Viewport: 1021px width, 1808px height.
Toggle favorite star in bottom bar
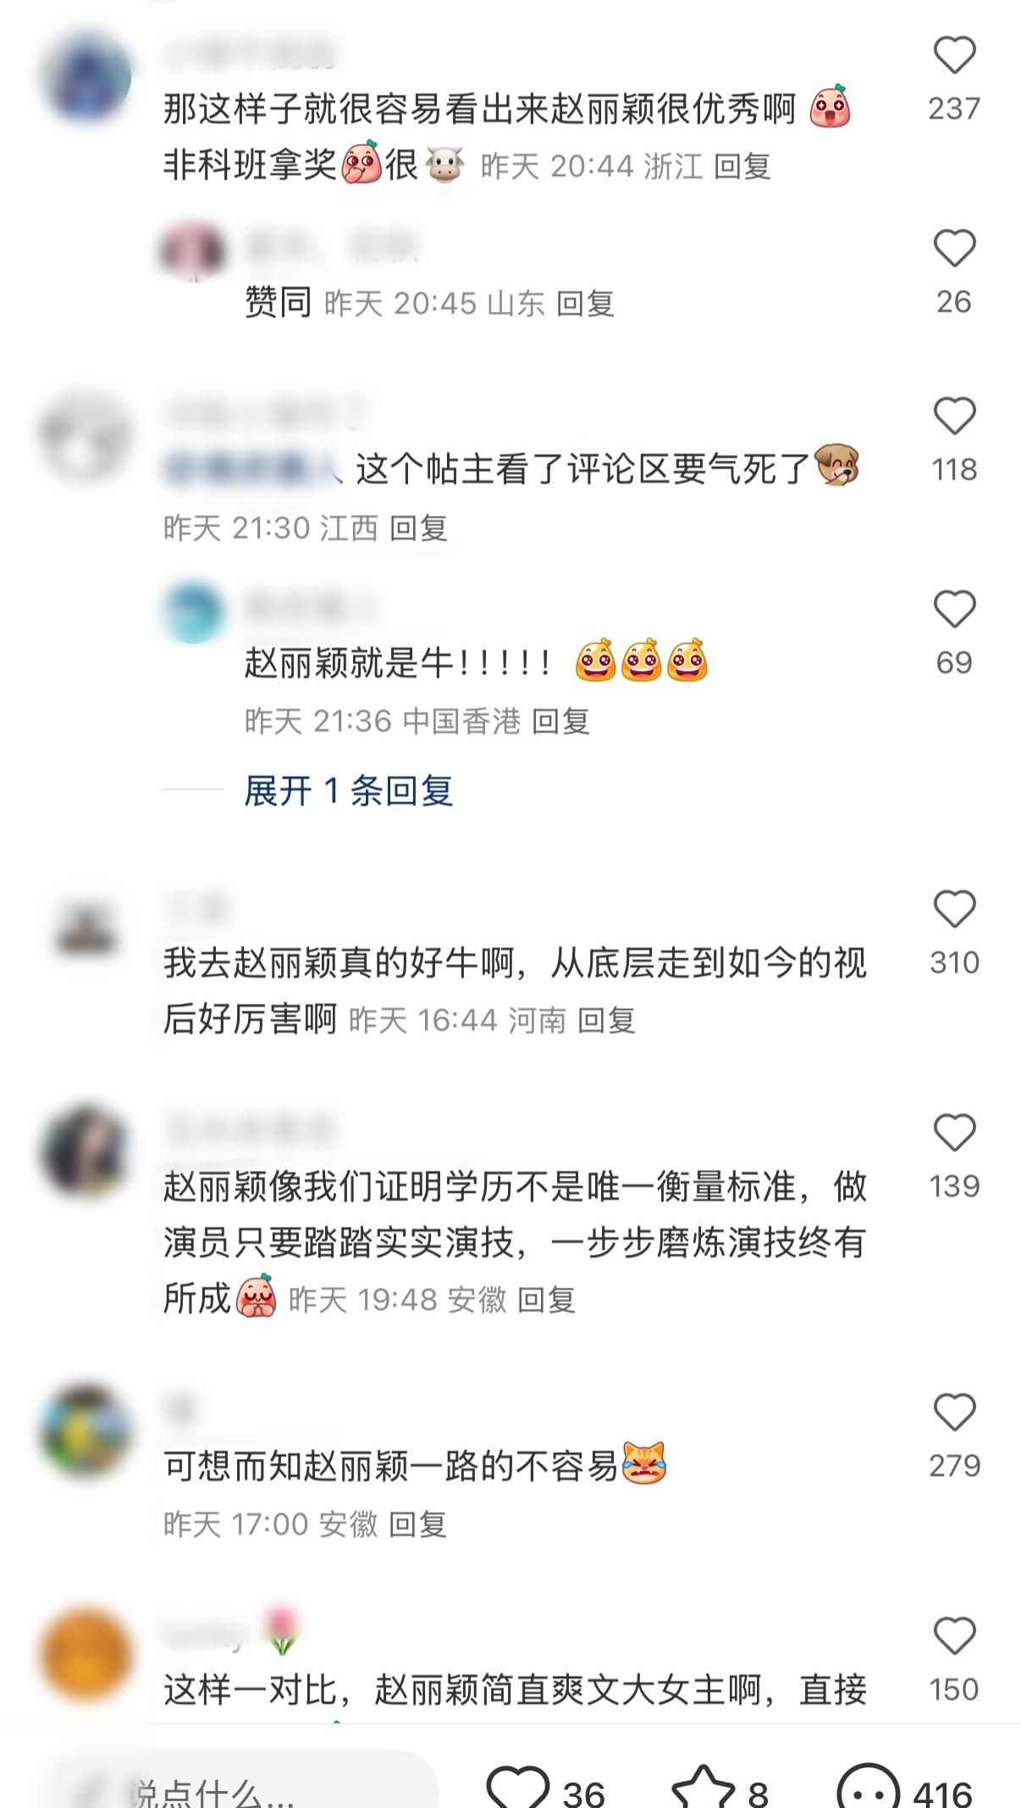703,1786
